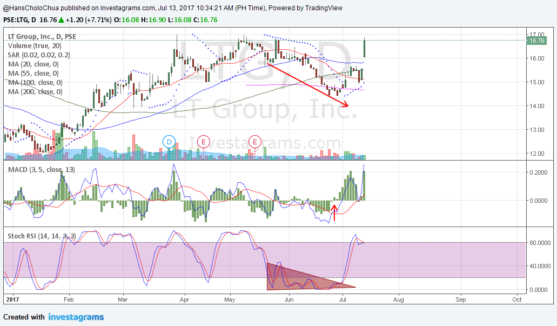Click the 'May' label on time axis
557x326 pixels.
[230, 300]
